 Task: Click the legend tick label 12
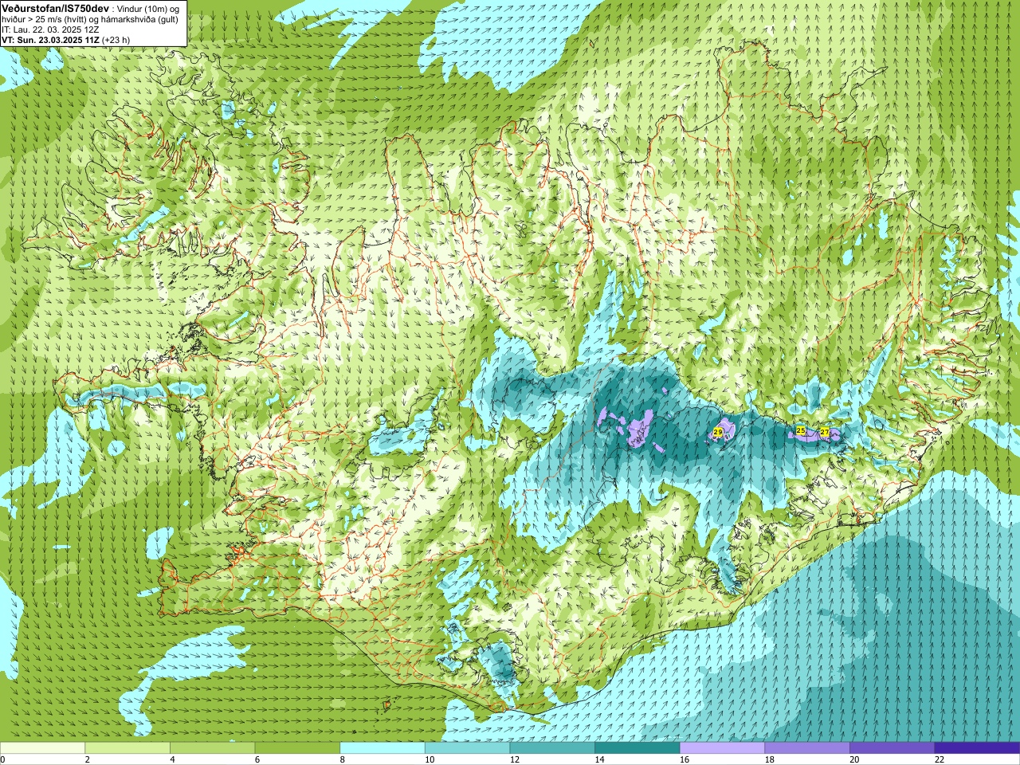(515, 759)
